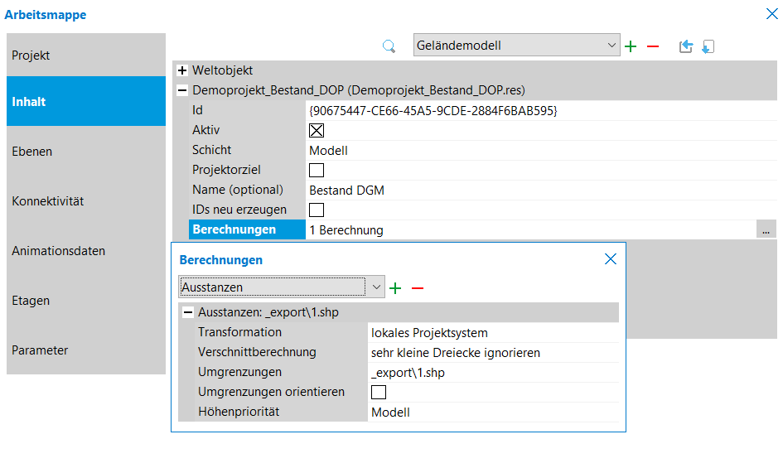Switch to the Ebenen tab
The width and height of the screenshot is (783, 468).
pyautogui.click(x=86, y=152)
